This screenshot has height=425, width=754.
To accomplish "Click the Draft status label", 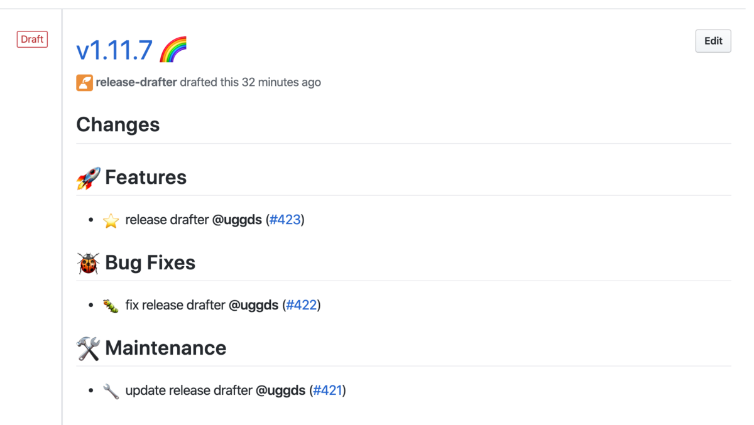I will click(31, 39).
